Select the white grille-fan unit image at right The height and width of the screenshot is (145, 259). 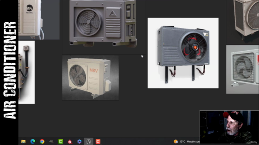[x=242, y=69]
